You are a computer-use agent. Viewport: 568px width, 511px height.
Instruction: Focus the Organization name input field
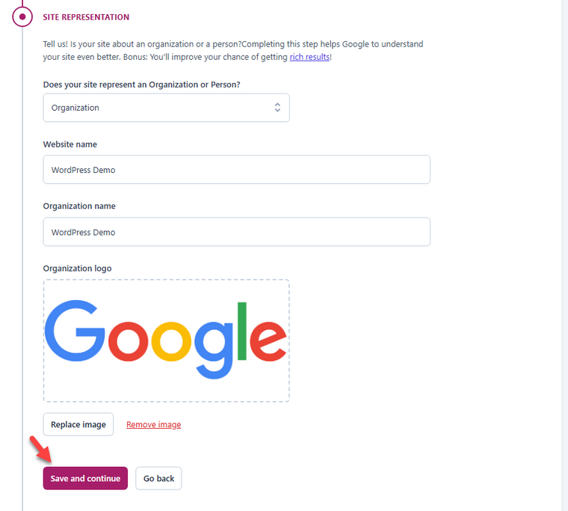(x=237, y=232)
